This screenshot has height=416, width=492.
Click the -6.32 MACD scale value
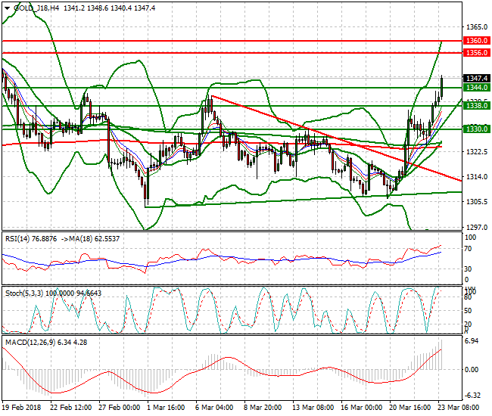tap(472, 396)
